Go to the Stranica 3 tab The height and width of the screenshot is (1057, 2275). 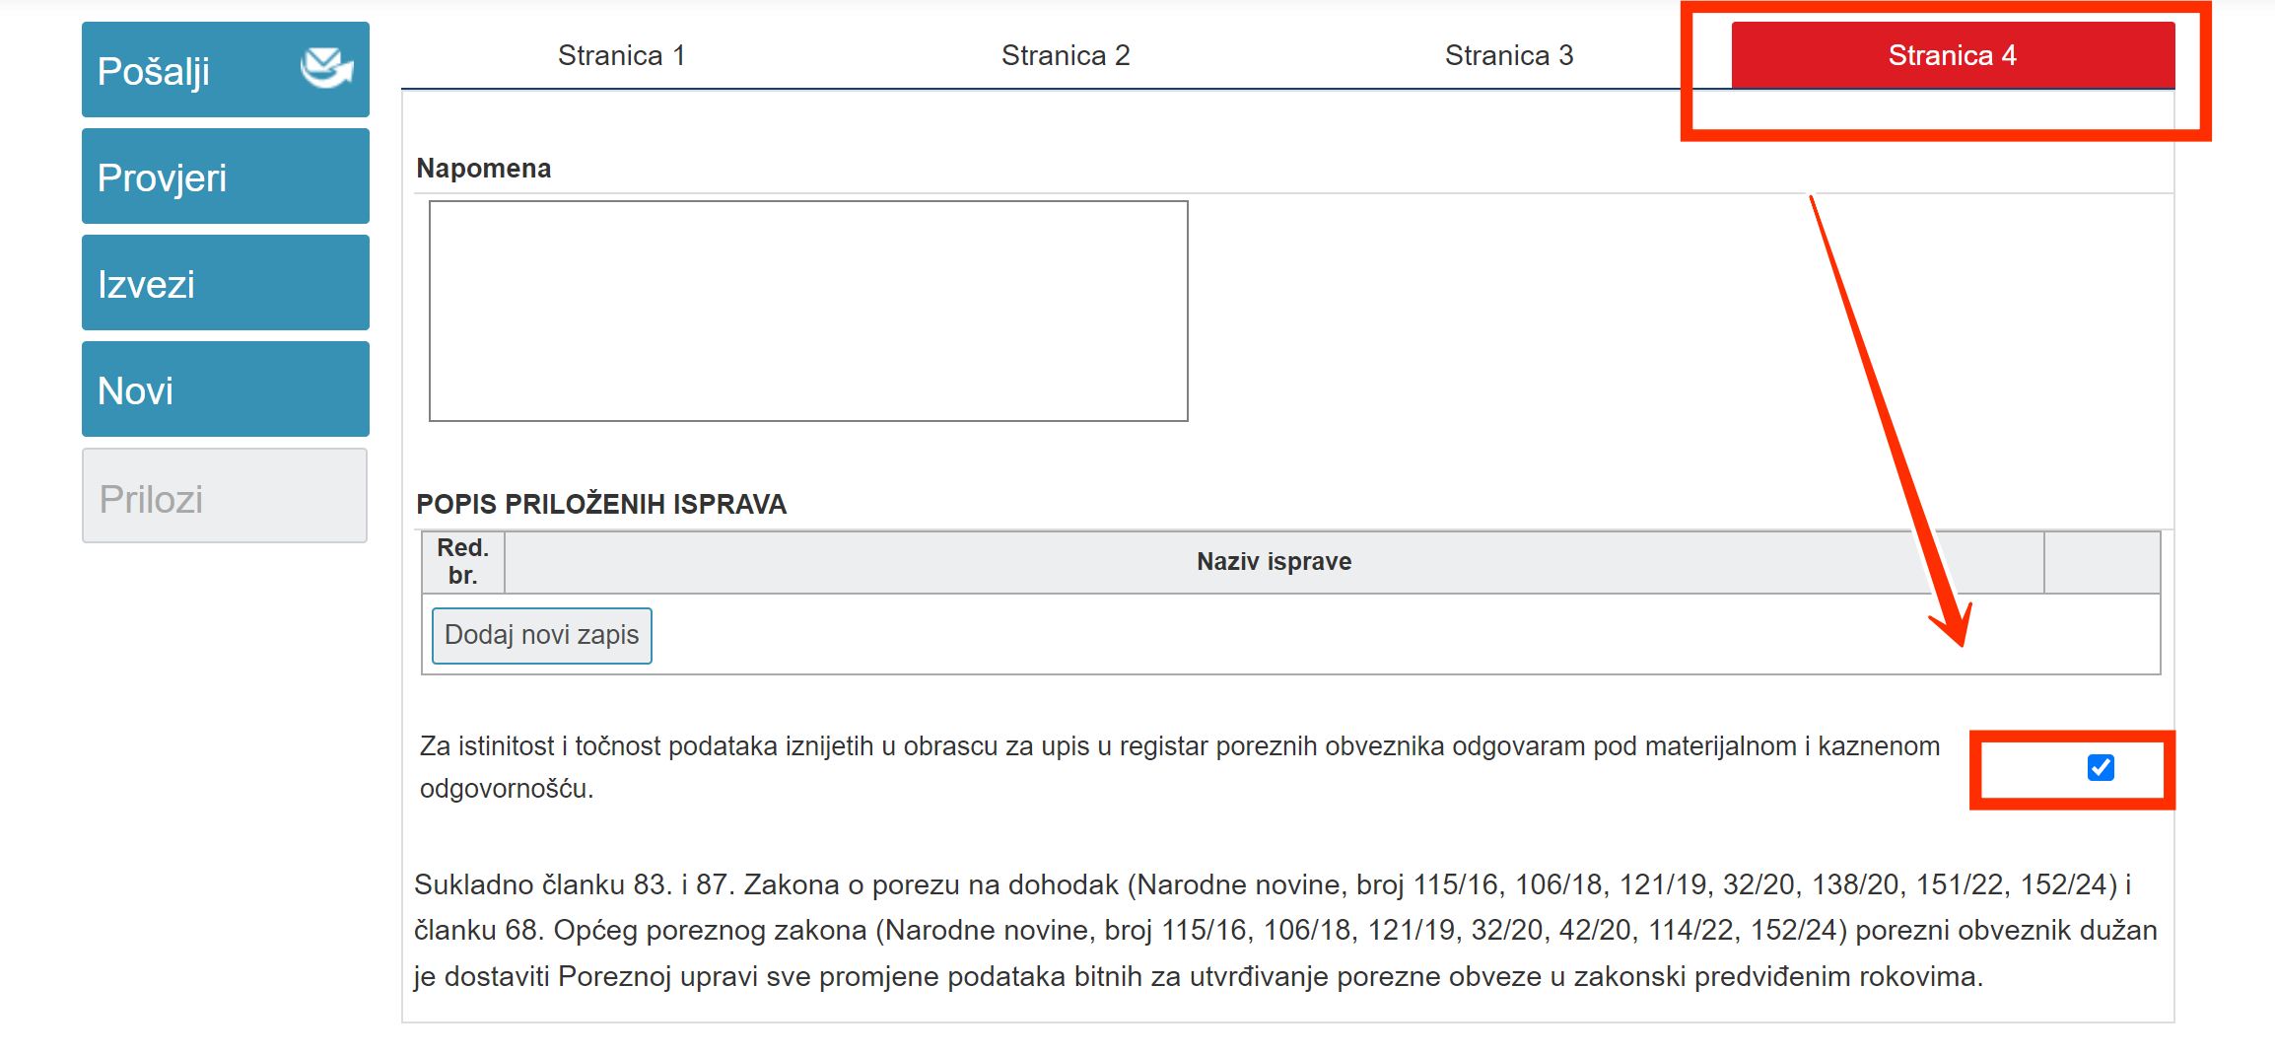pos(1509,55)
